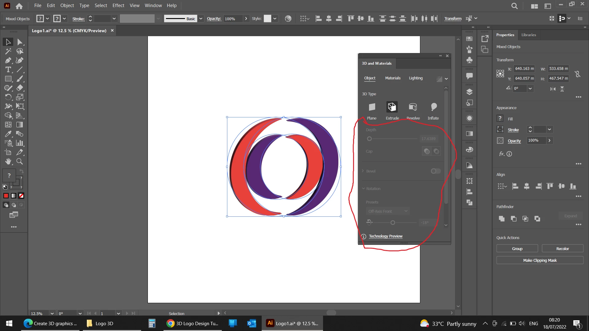Toggle the Bevel switch
The image size is (589, 331).
coord(435,171)
